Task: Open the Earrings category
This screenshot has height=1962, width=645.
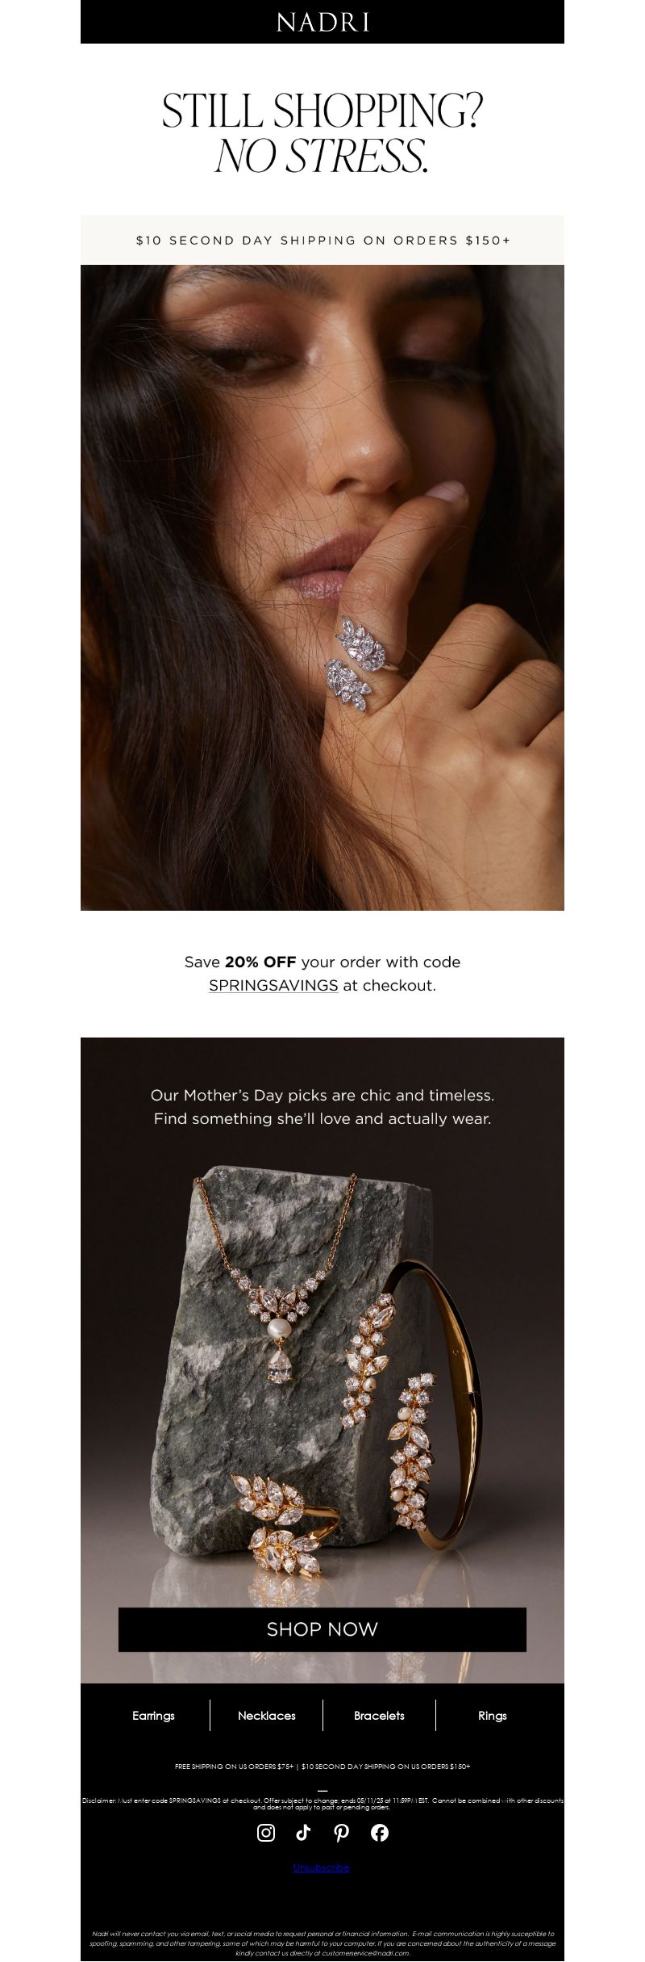Action: (153, 1715)
